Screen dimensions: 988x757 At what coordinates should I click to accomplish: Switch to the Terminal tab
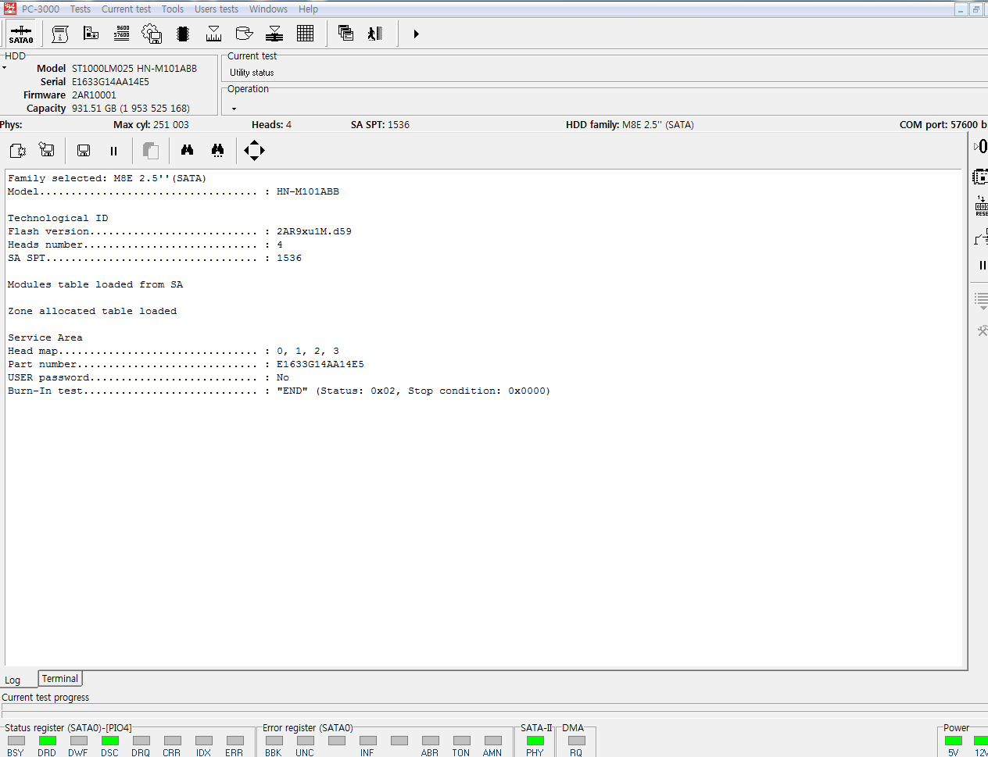(60, 679)
